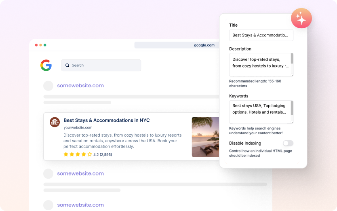Click the red window dot
Screen dimensions: 337x211
tap(36, 45)
